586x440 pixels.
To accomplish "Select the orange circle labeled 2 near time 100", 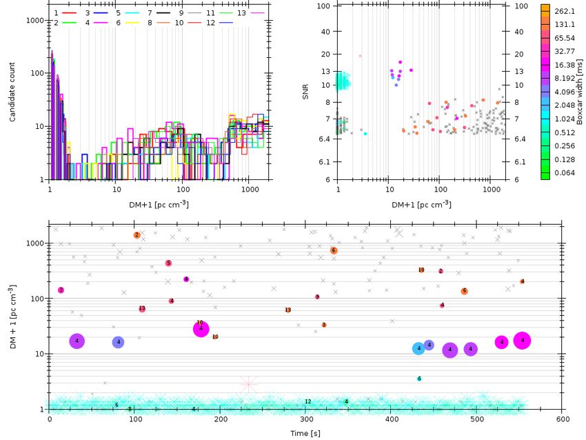I will pyautogui.click(x=137, y=235).
